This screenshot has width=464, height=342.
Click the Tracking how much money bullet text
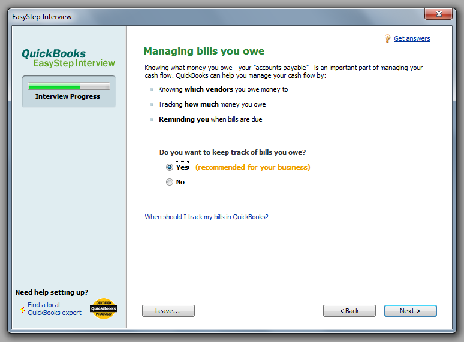click(x=212, y=104)
